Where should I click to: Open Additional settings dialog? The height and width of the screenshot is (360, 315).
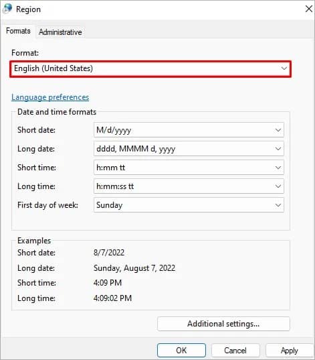(223, 324)
